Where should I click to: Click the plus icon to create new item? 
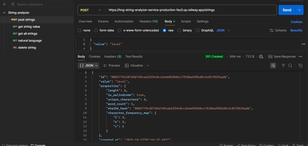click(4, 4)
